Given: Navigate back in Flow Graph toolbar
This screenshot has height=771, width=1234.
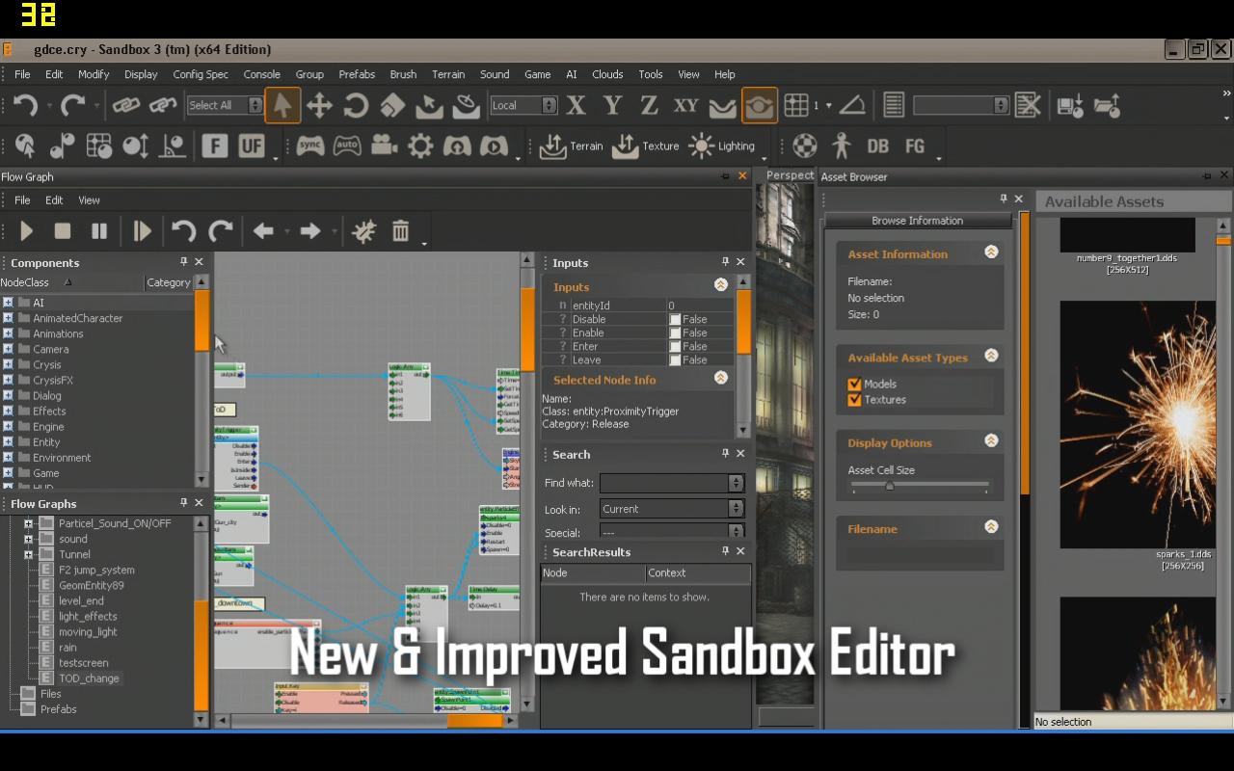Looking at the screenshot, I should (x=263, y=231).
